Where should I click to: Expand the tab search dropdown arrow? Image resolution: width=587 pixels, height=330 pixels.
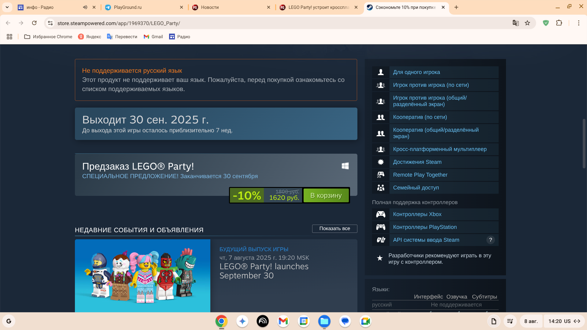point(7,7)
